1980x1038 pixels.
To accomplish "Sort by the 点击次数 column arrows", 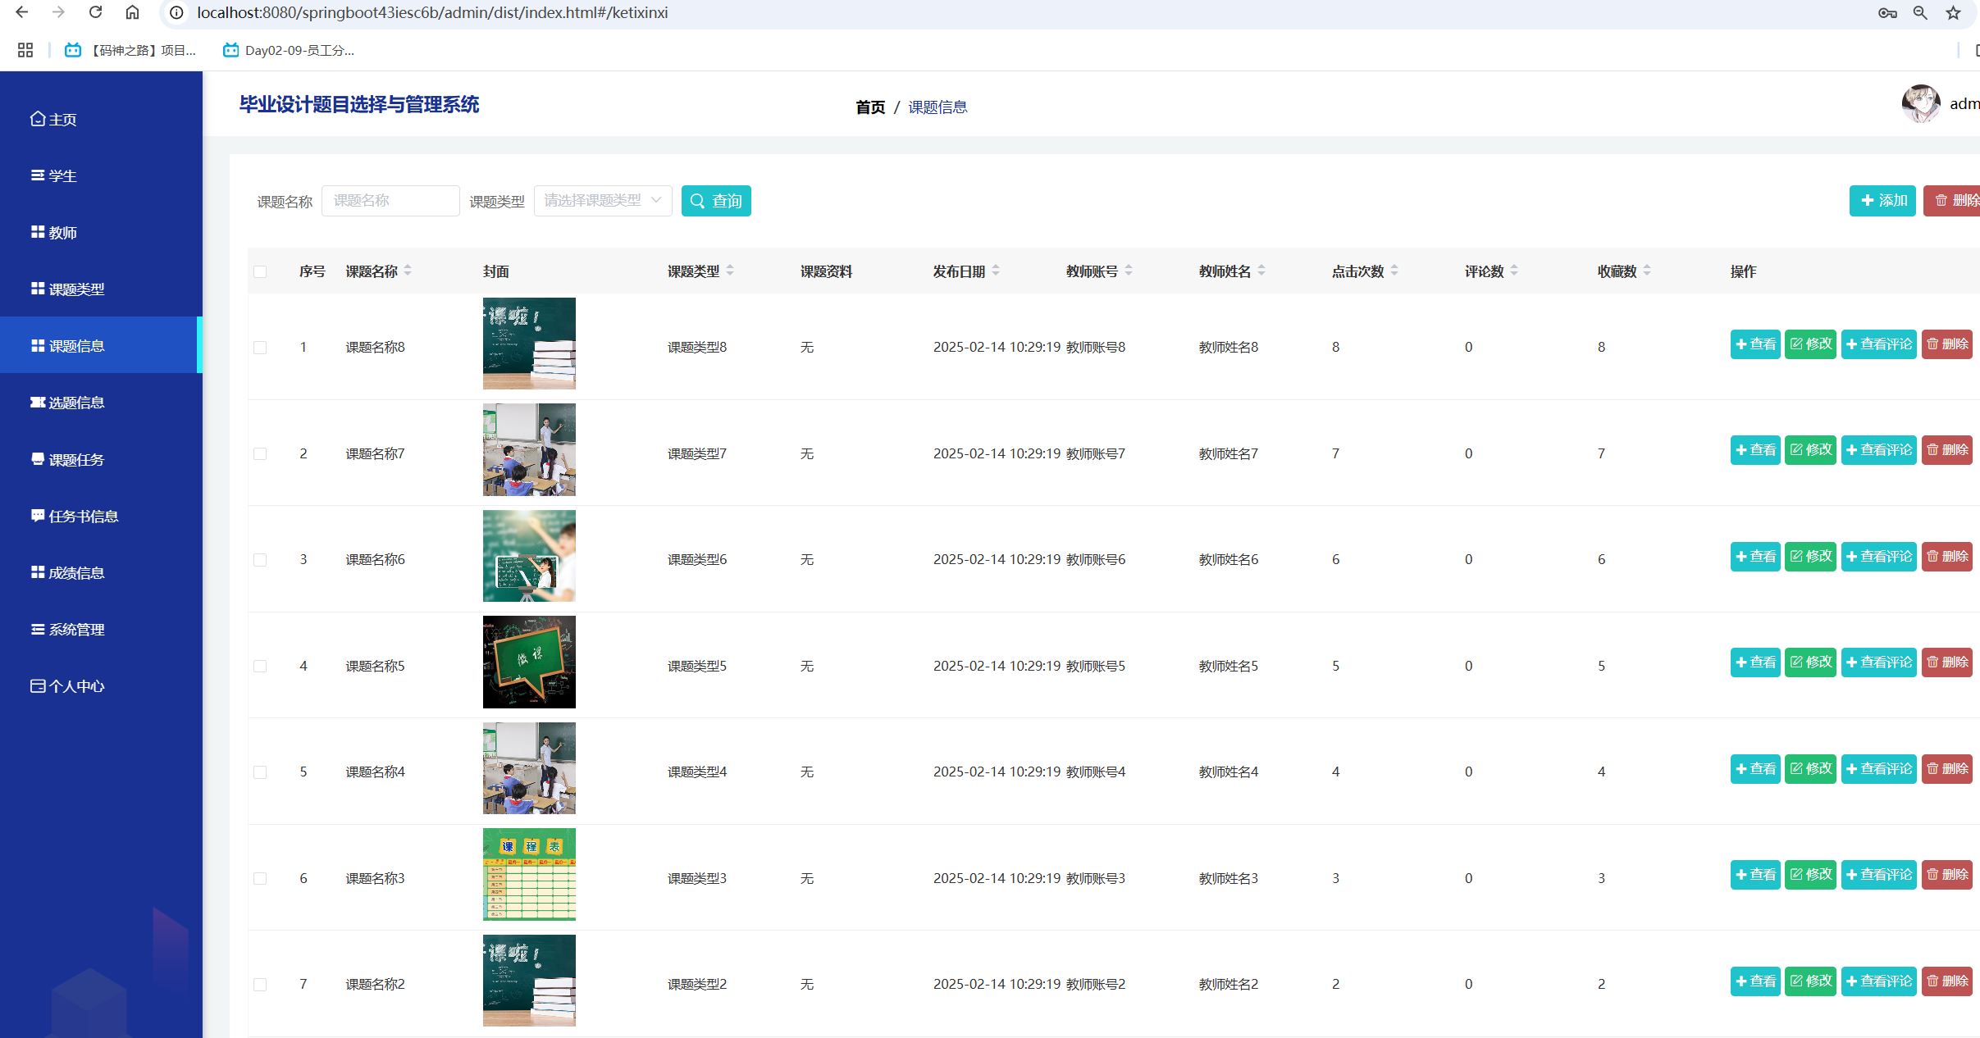I will tap(1394, 271).
